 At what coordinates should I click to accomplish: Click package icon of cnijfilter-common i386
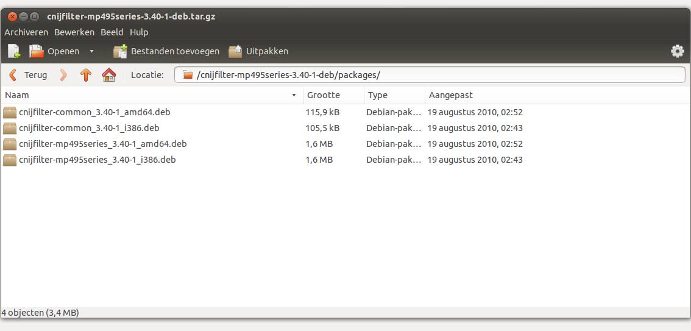tap(9, 128)
